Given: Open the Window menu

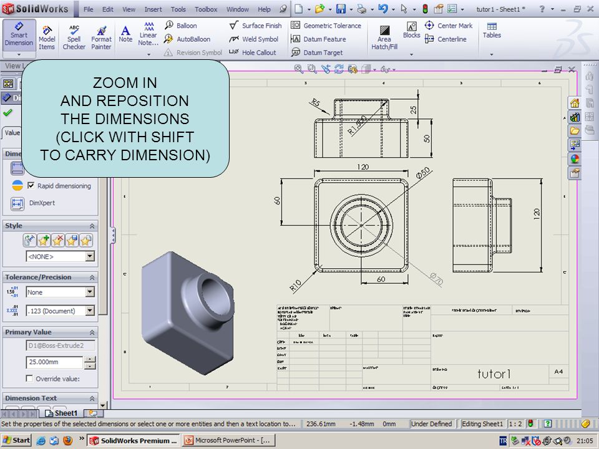Looking at the screenshot, I should [237, 9].
